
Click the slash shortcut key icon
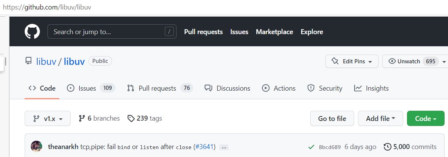(x=169, y=31)
